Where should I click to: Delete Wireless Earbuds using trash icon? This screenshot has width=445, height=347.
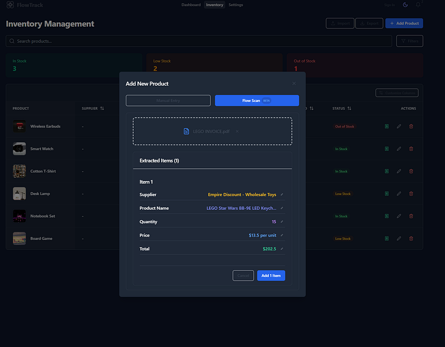pyautogui.click(x=411, y=126)
